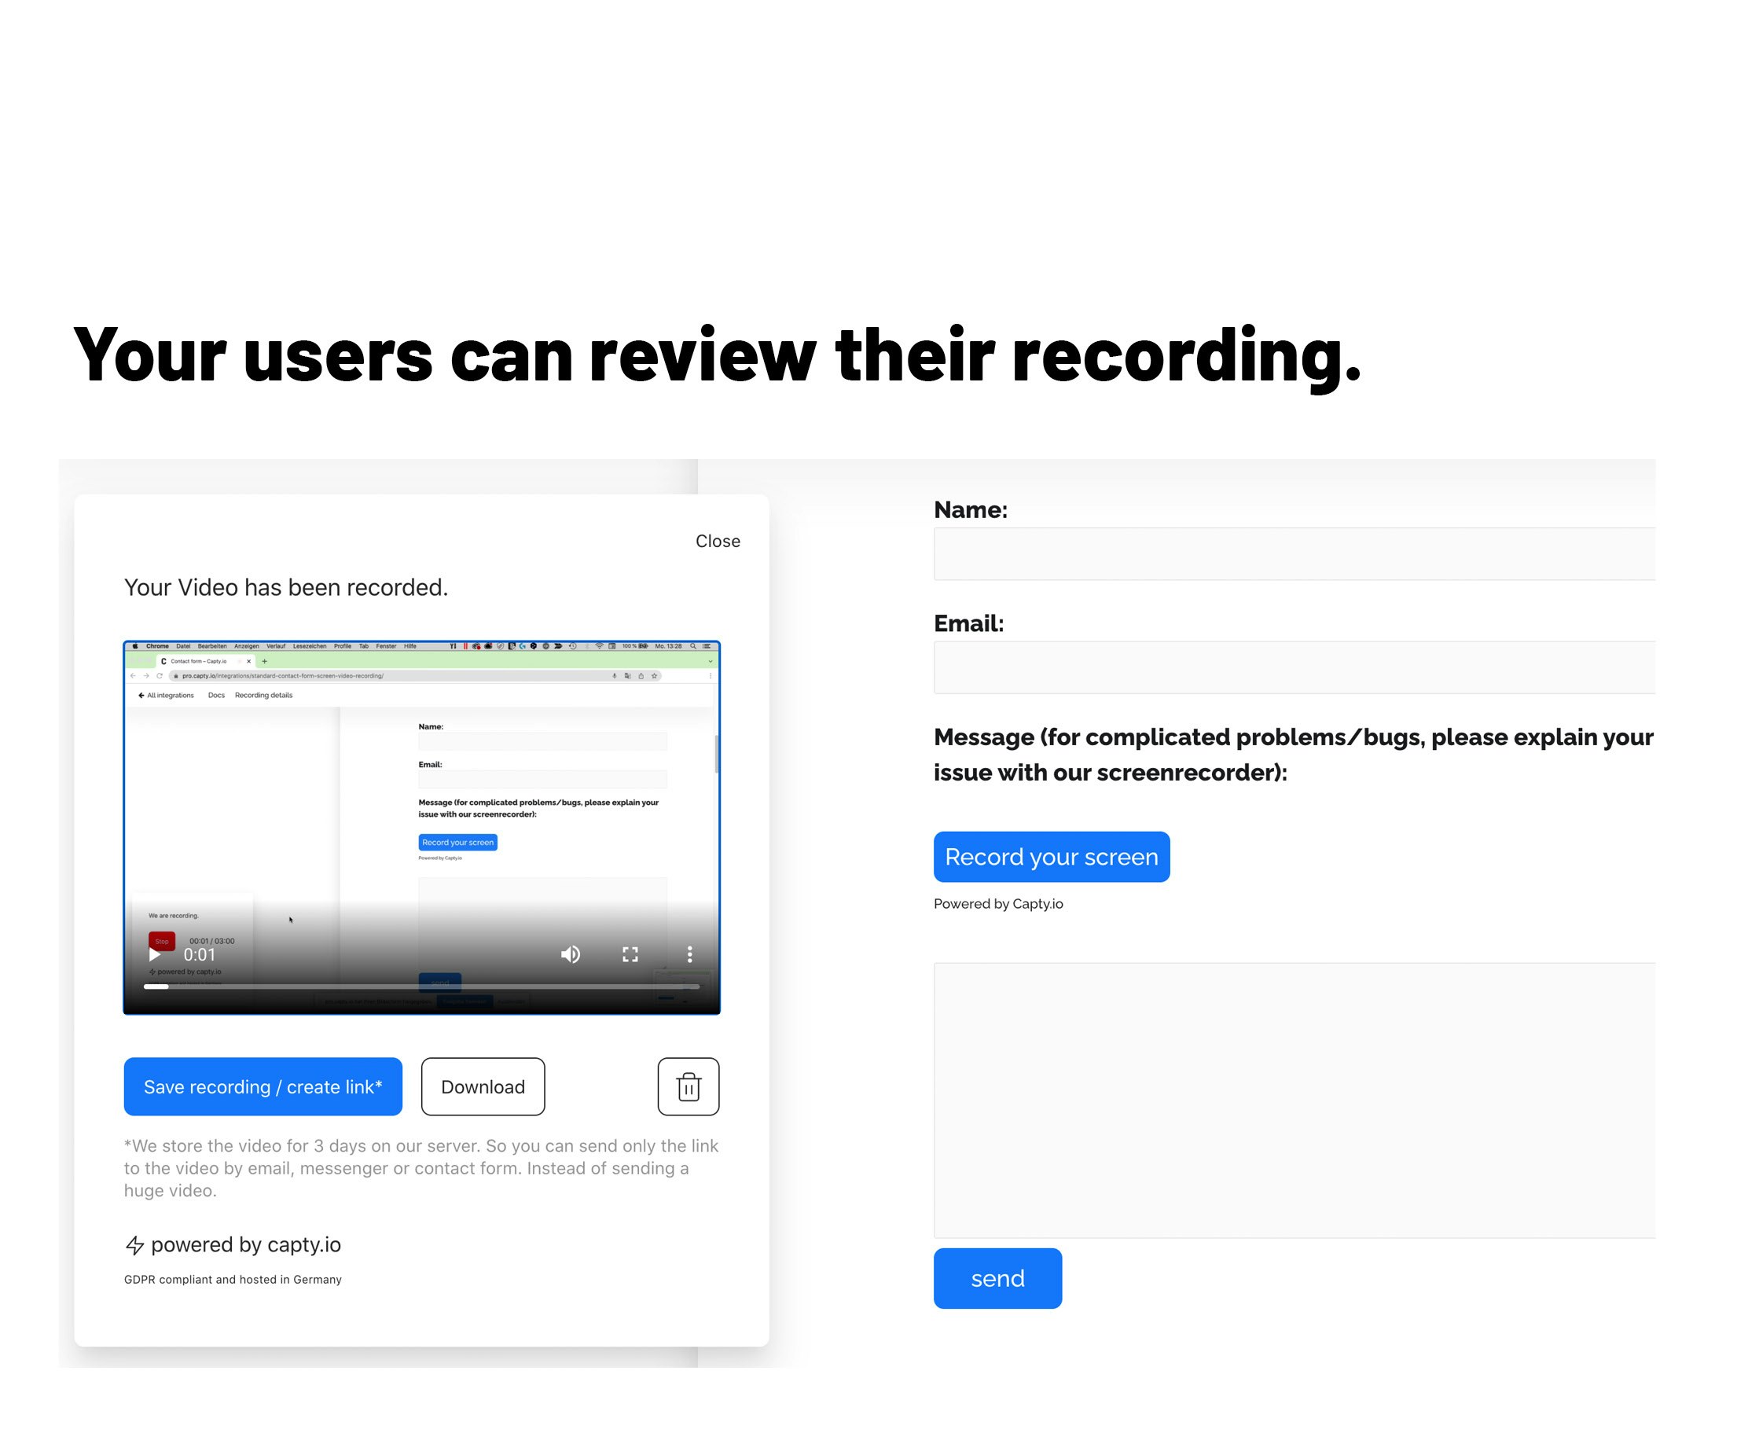Click the trash icon to delete the recording

(x=689, y=1087)
